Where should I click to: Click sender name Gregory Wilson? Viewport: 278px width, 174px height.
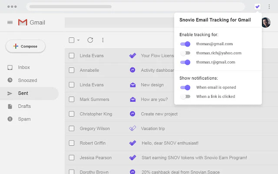point(95,129)
